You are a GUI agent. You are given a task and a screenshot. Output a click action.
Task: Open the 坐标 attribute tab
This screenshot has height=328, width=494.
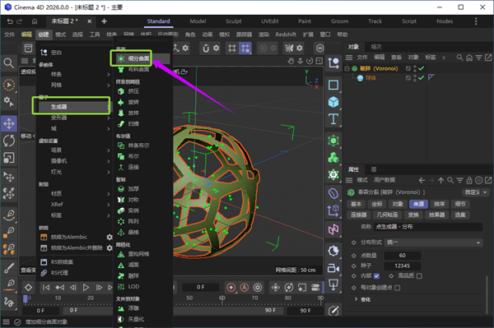click(x=377, y=204)
